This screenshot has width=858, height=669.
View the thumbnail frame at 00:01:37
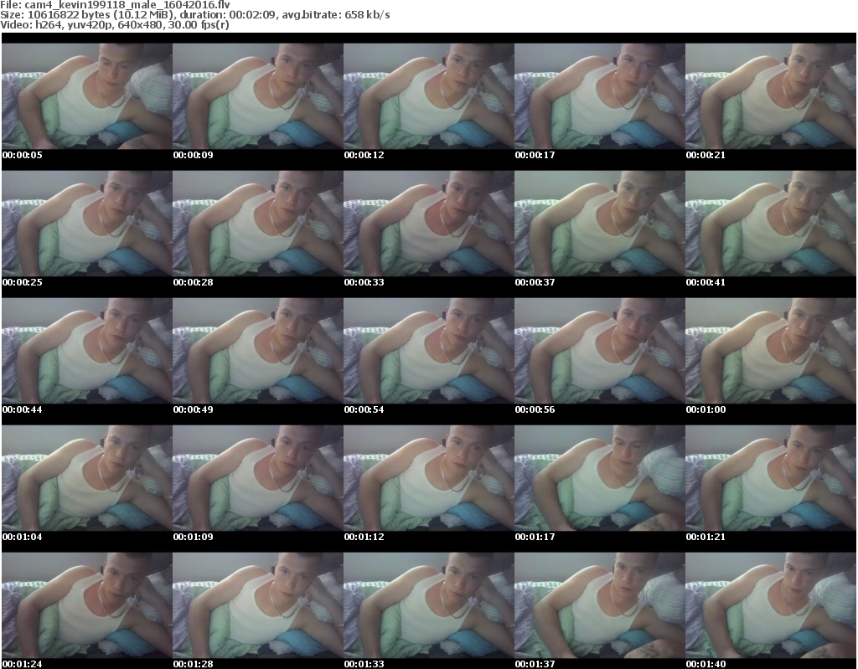[x=599, y=605]
